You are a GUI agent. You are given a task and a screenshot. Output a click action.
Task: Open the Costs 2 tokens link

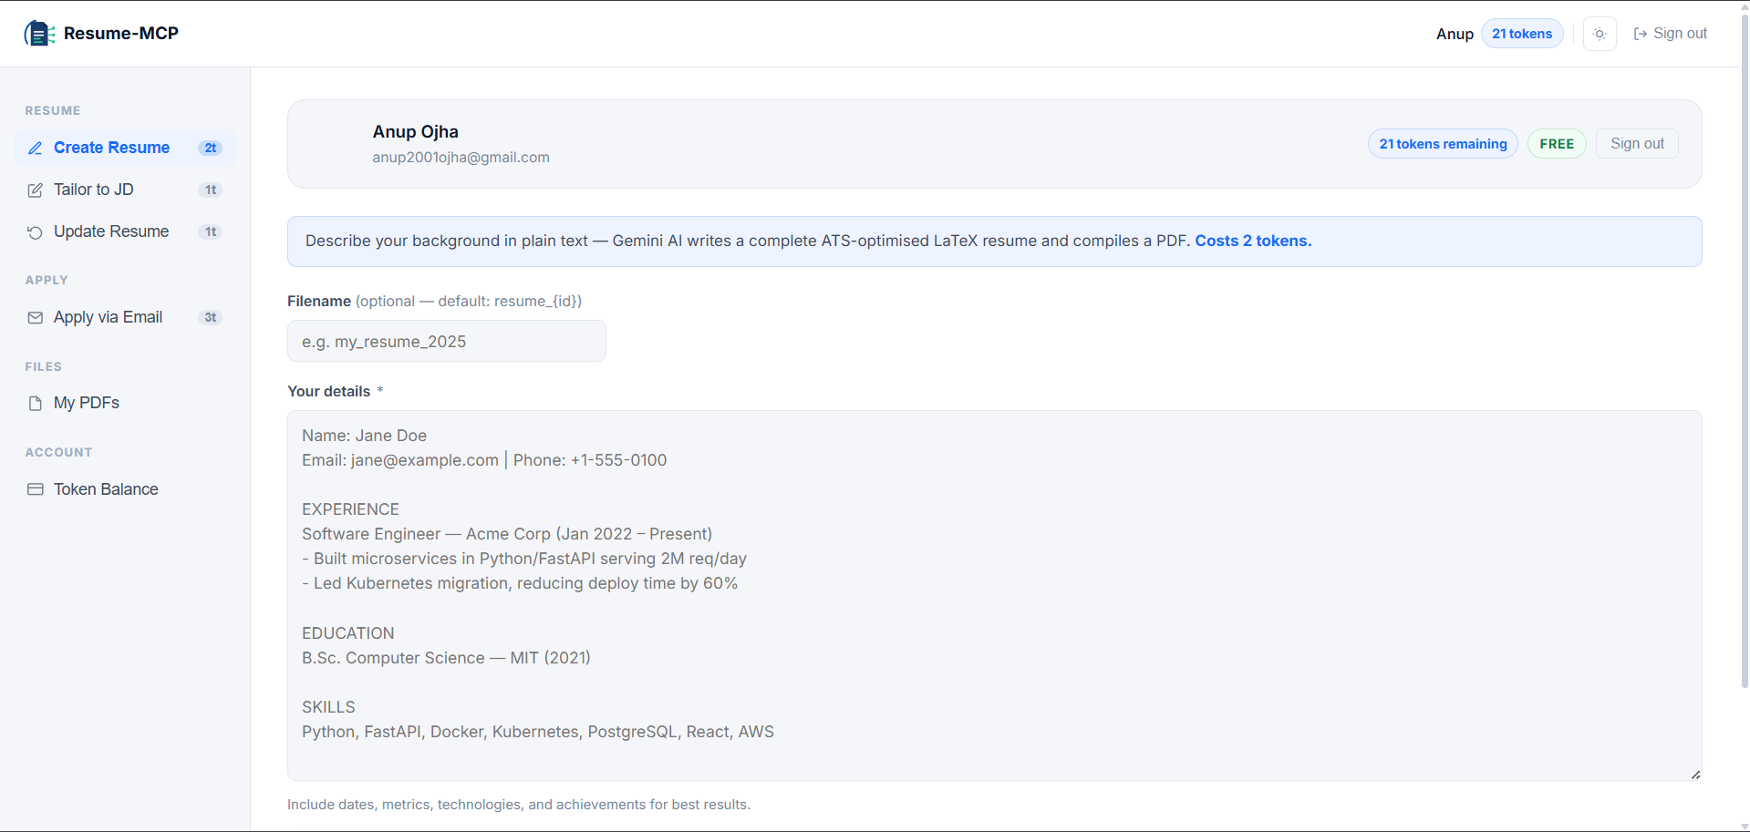[x=1252, y=241]
